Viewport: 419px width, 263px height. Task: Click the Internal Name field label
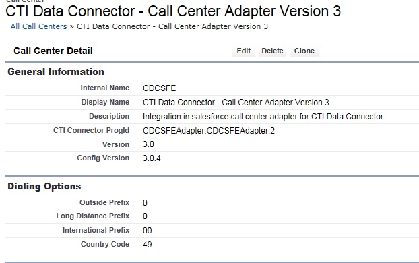click(x=105, y=88)
